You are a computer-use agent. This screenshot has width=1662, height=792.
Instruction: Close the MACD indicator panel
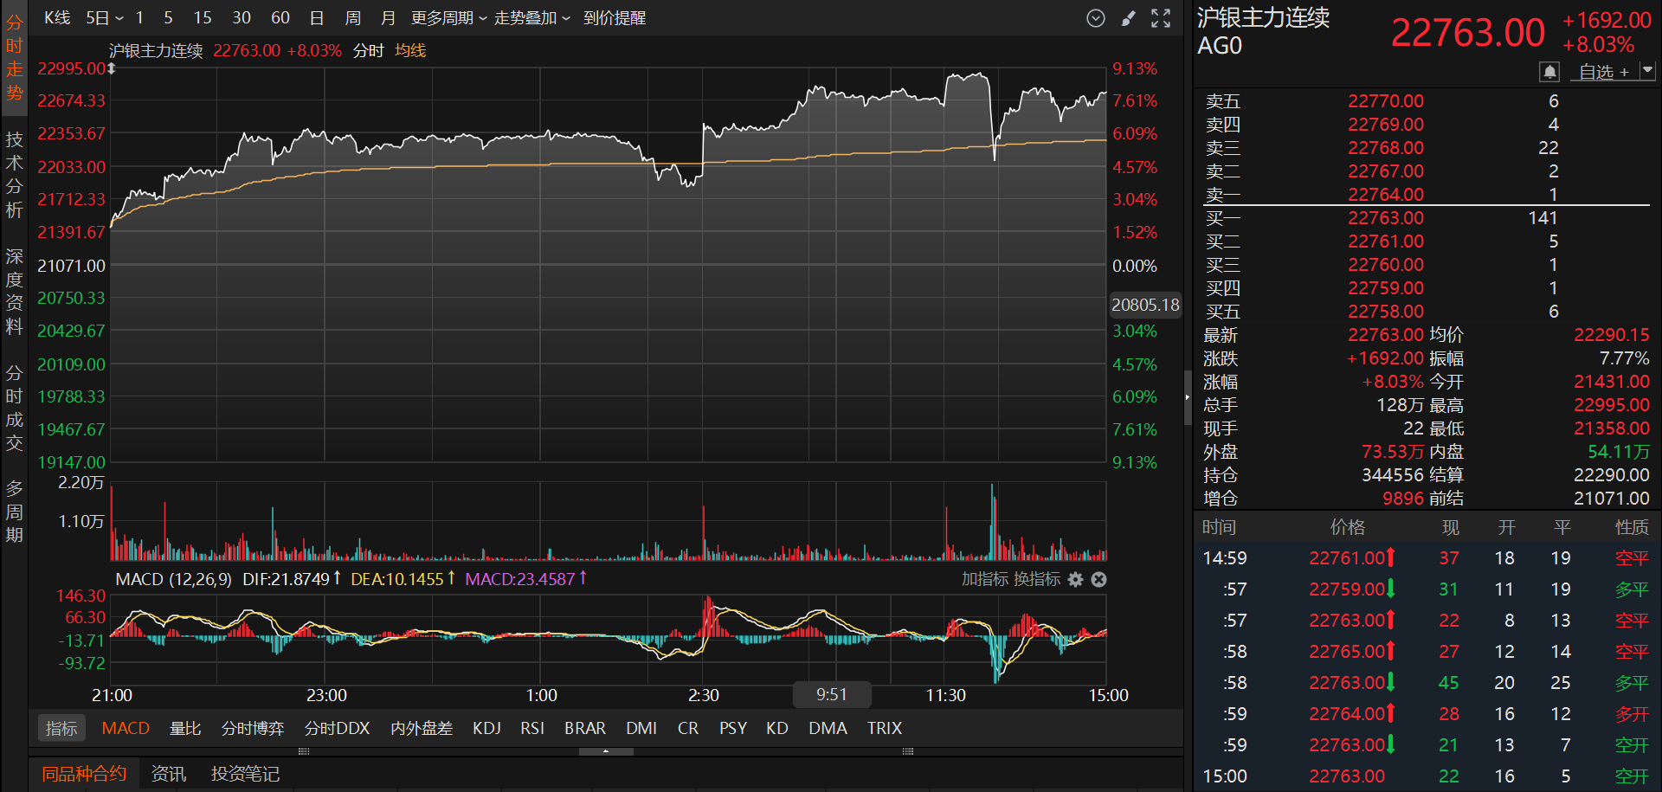[1098, 579]
